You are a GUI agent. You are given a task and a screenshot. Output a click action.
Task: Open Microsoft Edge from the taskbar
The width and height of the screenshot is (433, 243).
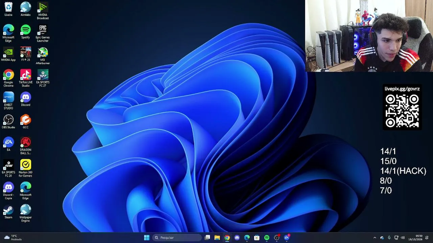[247, 238]
